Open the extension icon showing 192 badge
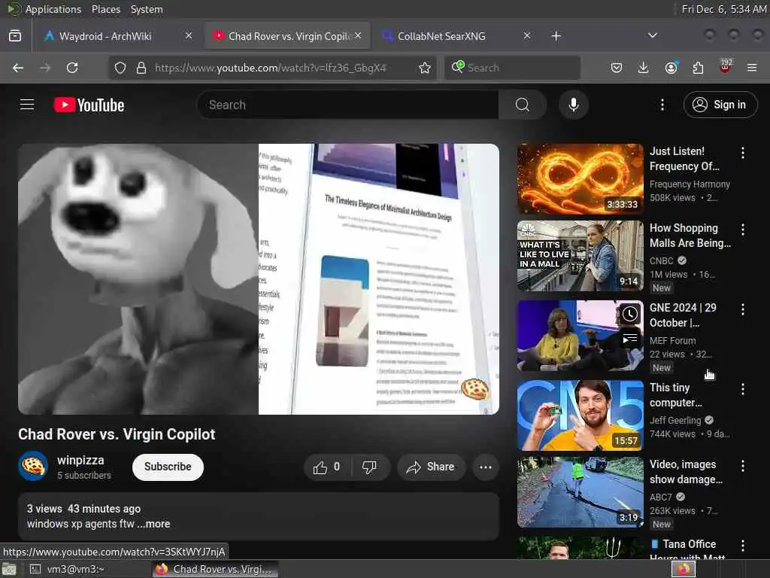 [726, 67]
